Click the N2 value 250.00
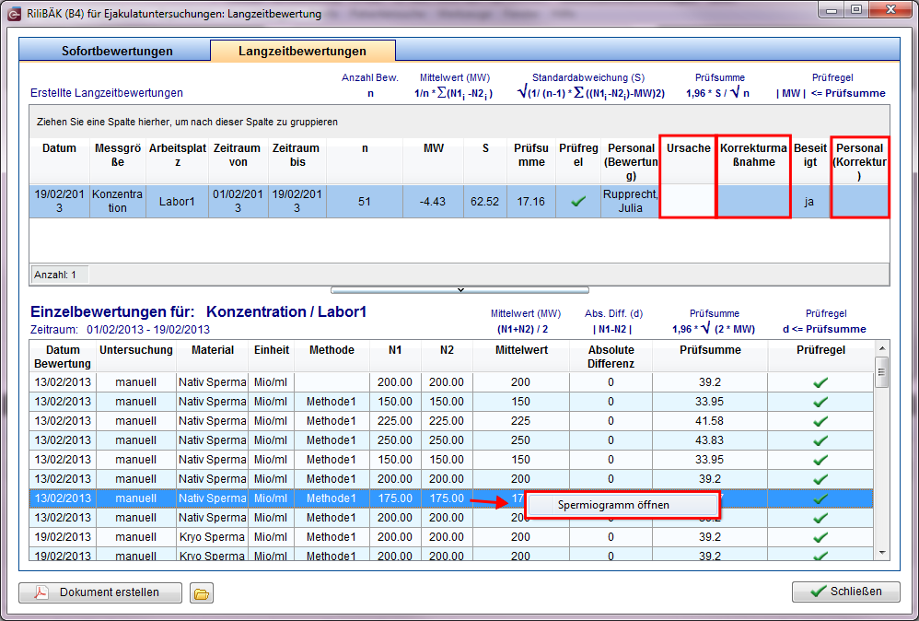 click(447, 440)
